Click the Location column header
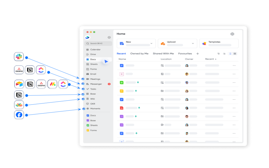 (x=166, y=59)
